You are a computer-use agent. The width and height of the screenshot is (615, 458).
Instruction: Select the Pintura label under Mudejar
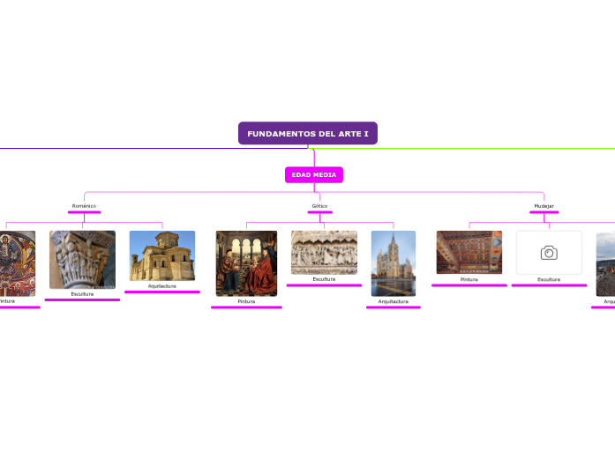coord(469,279)
